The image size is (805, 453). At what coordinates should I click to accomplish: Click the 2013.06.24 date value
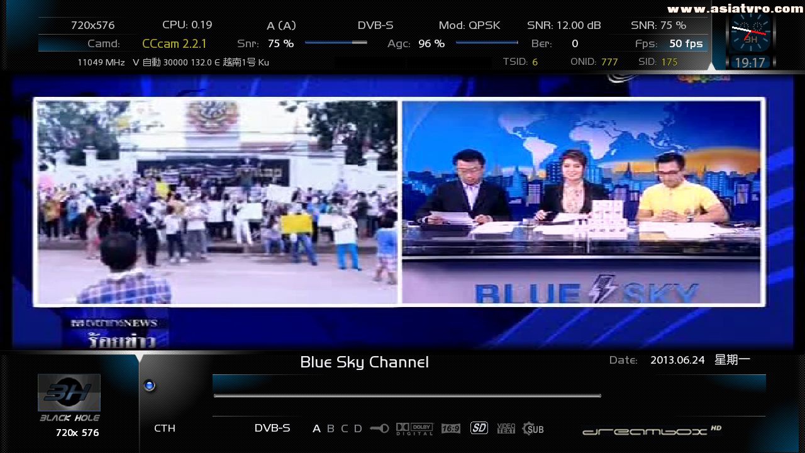click(x=677, y=361)
